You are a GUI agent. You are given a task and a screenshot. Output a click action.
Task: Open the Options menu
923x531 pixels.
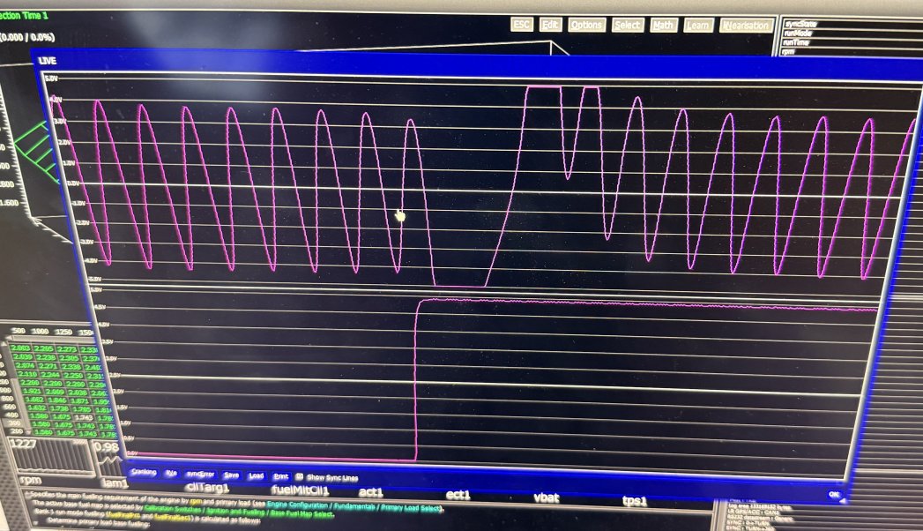pos(586,25)
